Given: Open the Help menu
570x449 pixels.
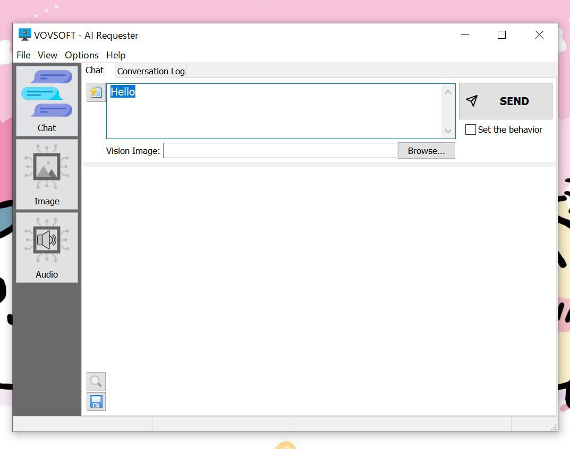Looking at the screenshot, I should pyautogui.click(x=116, y=55).
